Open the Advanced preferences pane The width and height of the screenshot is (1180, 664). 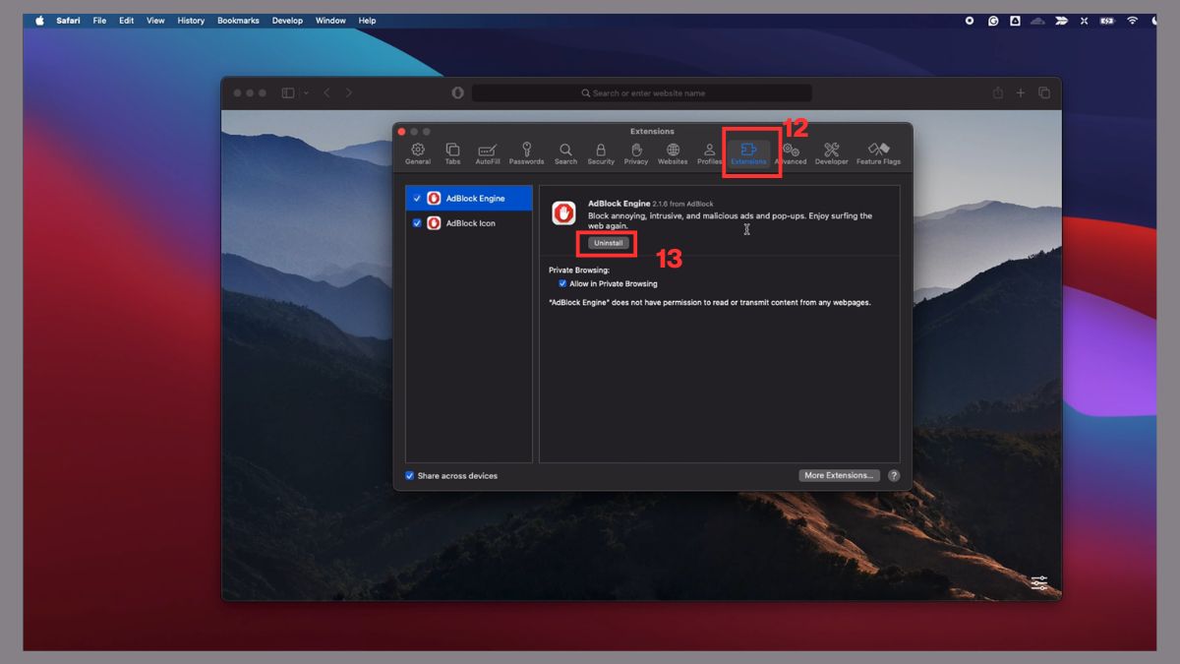coord(791,153)
